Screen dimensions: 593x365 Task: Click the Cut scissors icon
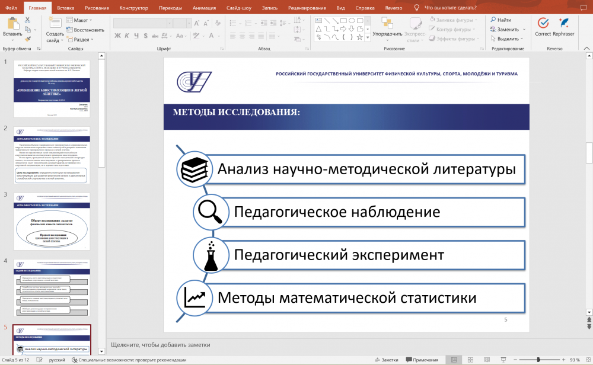[x=27, y=20]
